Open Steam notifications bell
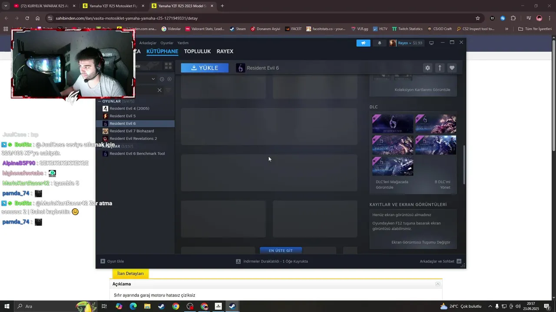This screenshot has height=312, width=556. (380, 43)
